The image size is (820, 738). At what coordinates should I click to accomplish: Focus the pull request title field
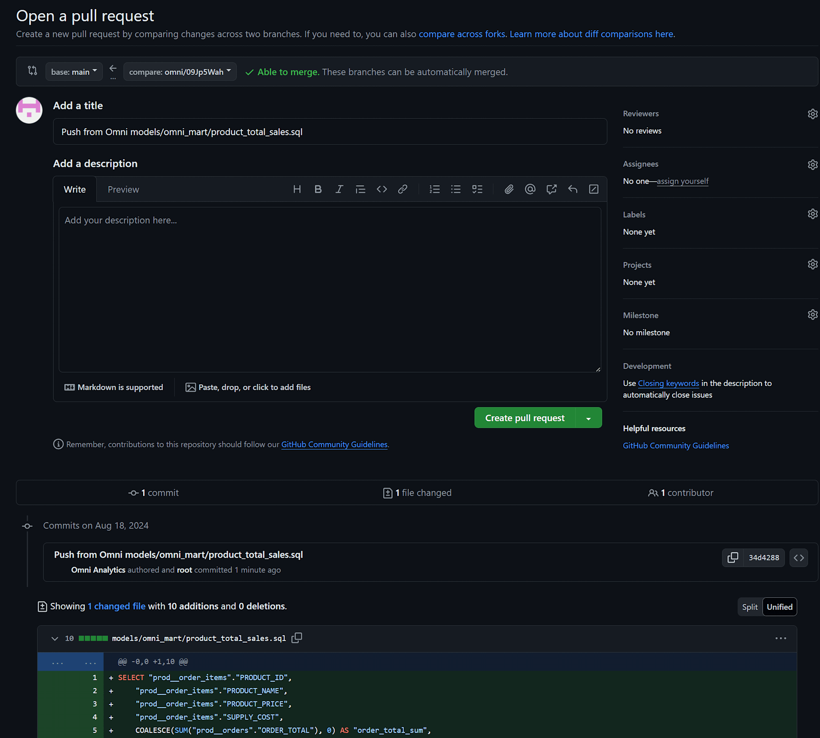pos(330,132)
